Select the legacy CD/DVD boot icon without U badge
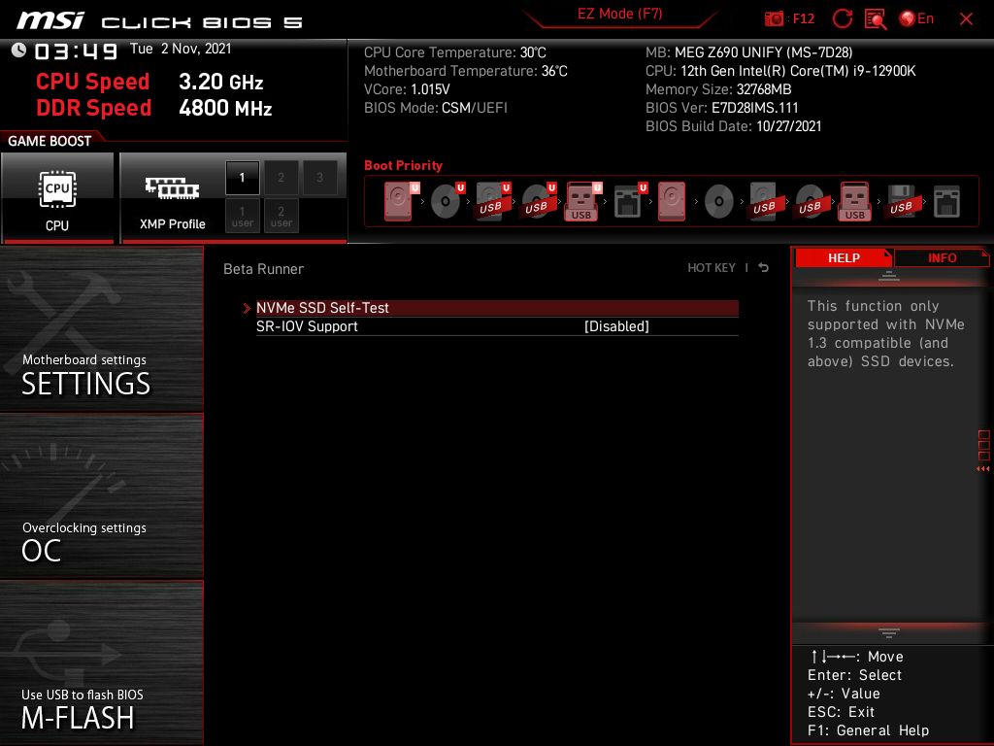 pyautogui.click(x=719, y=202)
